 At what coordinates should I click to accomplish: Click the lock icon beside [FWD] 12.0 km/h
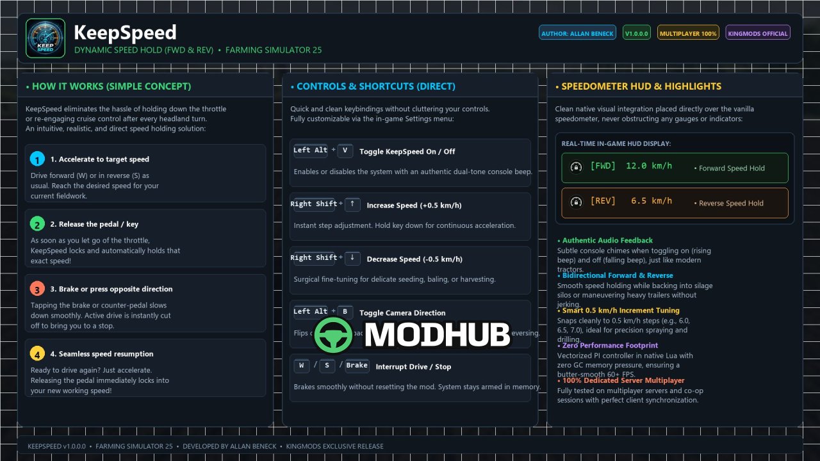(576, 167)
